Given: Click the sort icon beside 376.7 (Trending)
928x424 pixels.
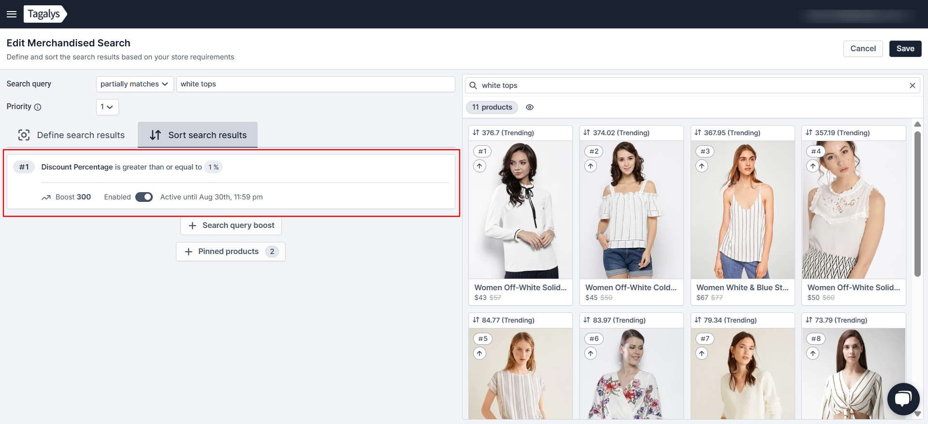Looking at the screenshot, I should pyautogui.click(x=476, y=133).
